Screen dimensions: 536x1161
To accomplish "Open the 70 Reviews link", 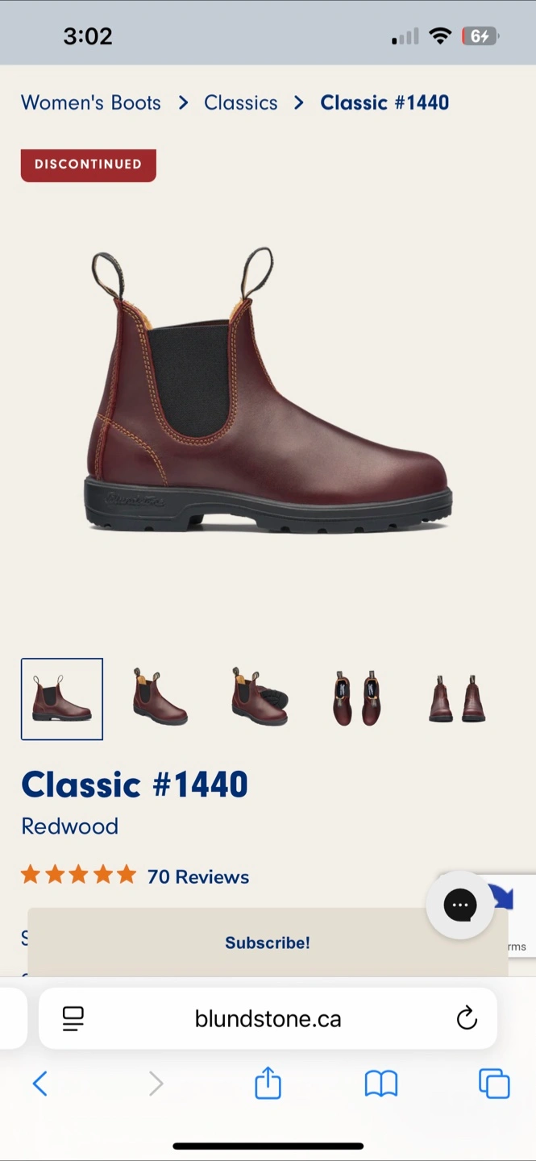I will coord(198,876).
